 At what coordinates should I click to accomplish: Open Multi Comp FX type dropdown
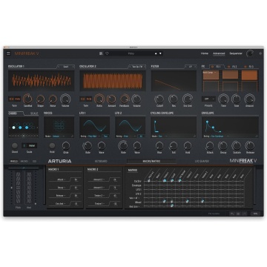coord(209,73)
